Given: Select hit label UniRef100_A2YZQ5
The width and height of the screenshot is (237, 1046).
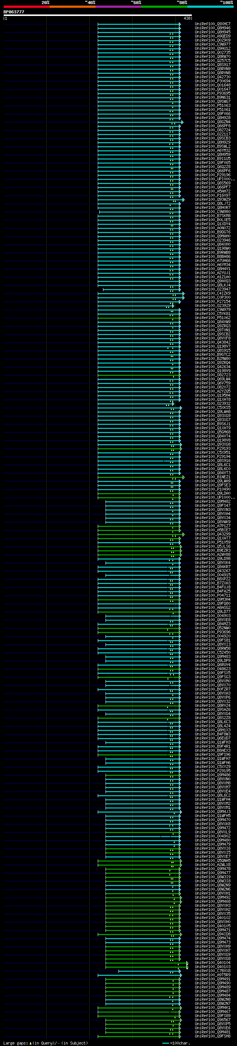Looking at the screenshot, I should point(212,391).
